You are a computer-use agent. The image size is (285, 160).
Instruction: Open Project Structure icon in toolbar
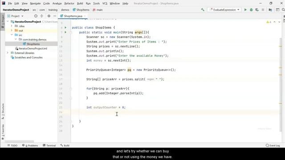point(270,10)
